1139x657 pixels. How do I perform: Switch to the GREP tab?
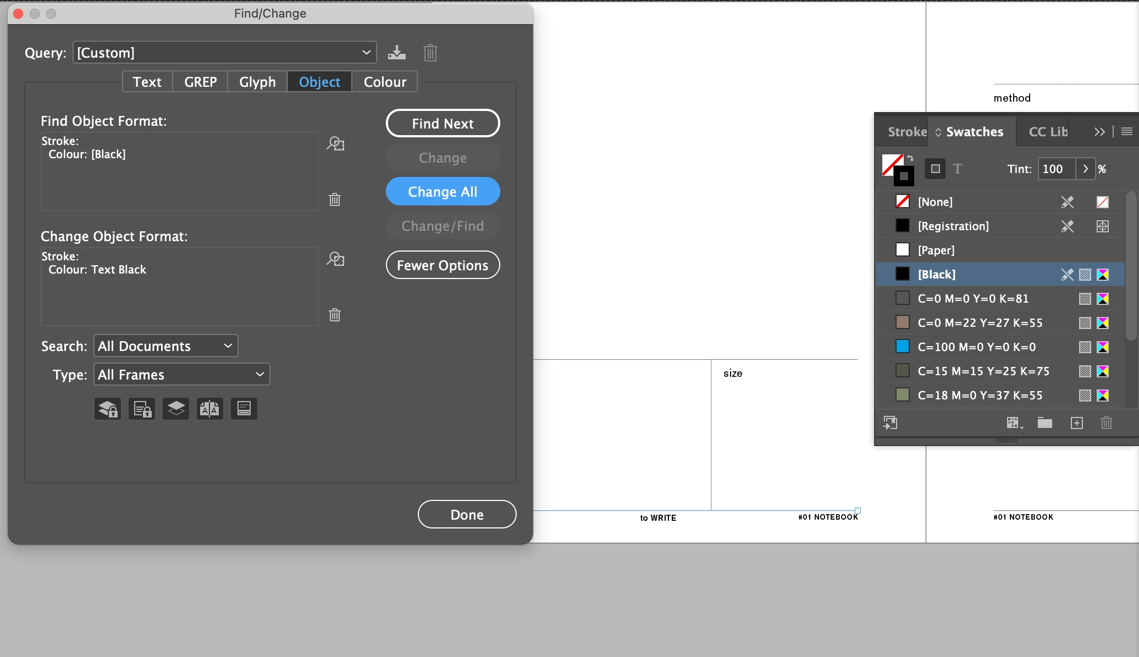pyautogui.click(x=200, y=82)
